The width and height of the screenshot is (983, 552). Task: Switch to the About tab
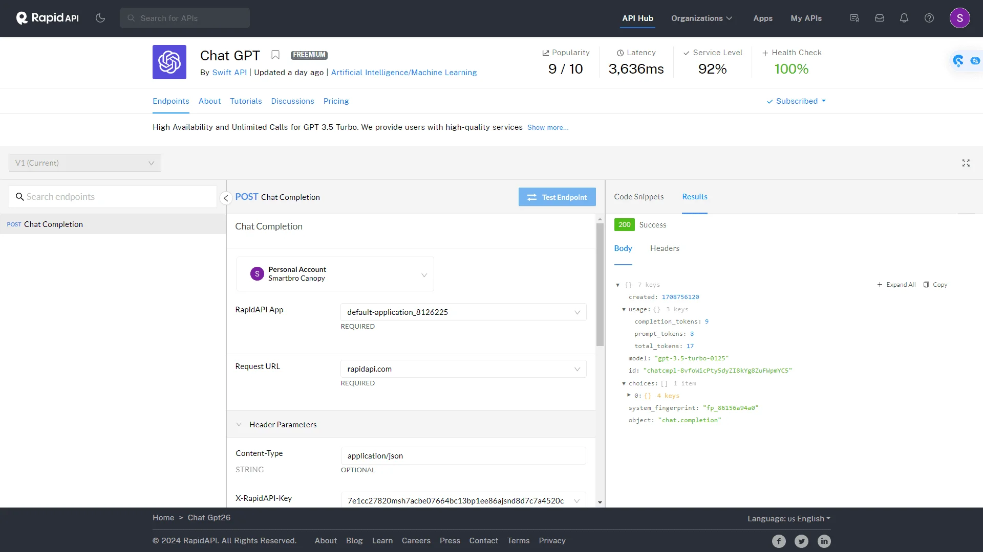click(210, 101)
